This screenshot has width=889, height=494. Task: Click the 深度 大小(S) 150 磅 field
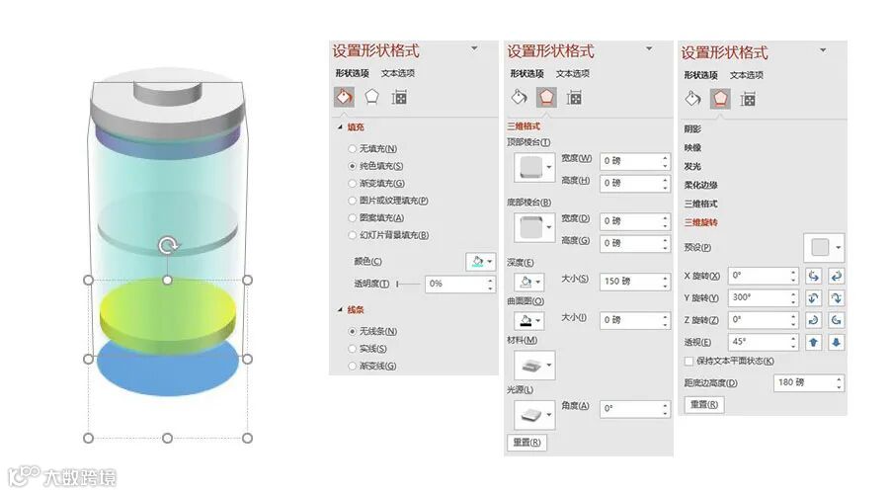pos(634,282)
